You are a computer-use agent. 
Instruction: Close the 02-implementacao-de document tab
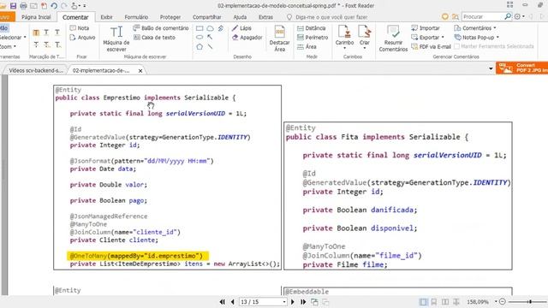point(140,71)
